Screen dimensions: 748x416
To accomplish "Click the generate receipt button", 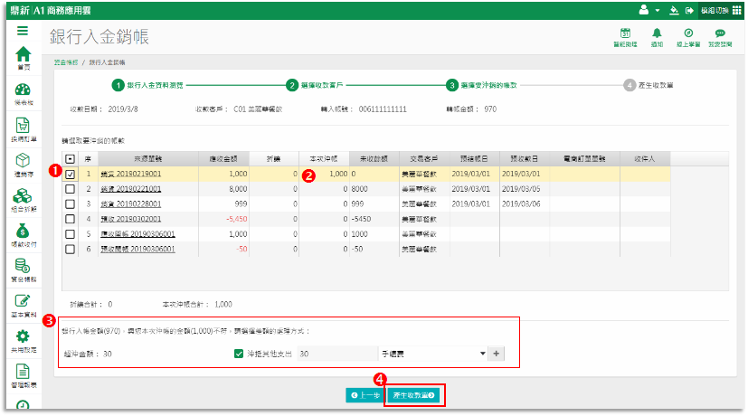I will point(413,395).
